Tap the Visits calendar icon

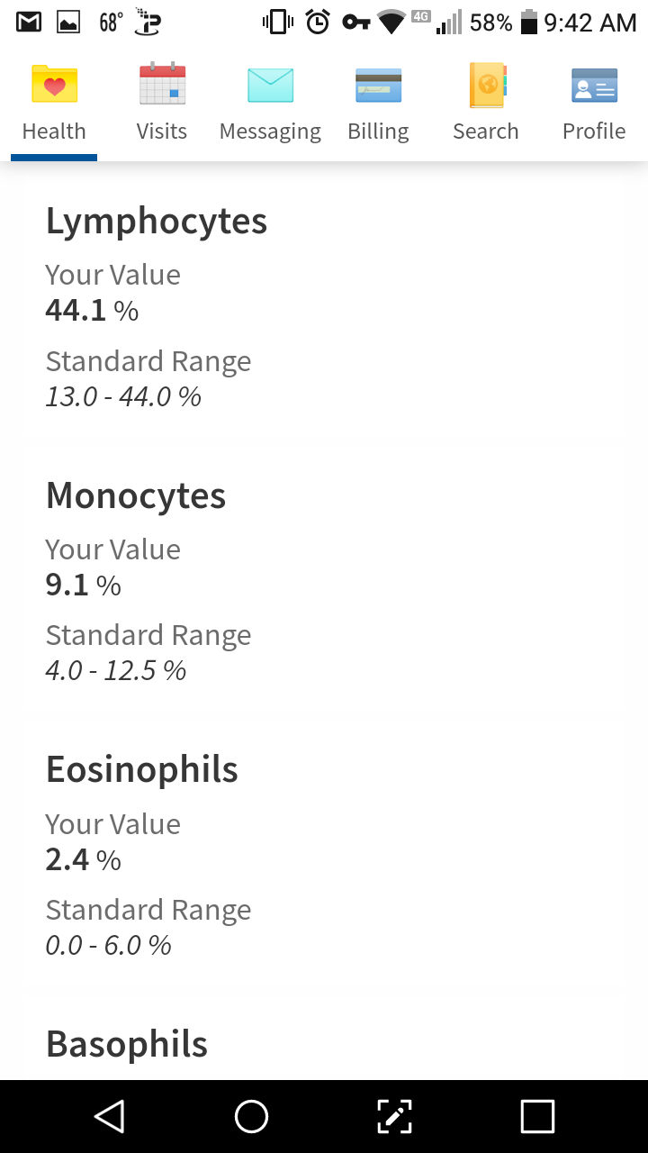pyautogui.click(x=162, y=85)
